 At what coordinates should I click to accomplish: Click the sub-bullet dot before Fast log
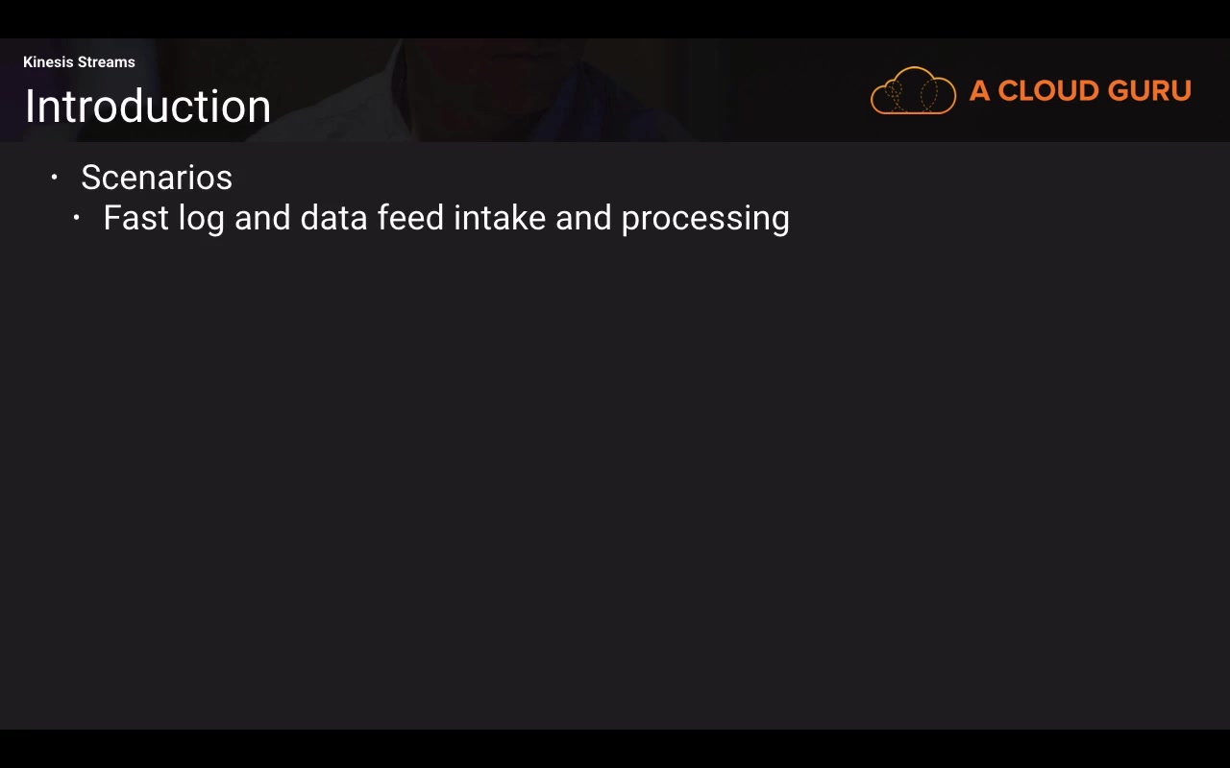coord(77,218)
